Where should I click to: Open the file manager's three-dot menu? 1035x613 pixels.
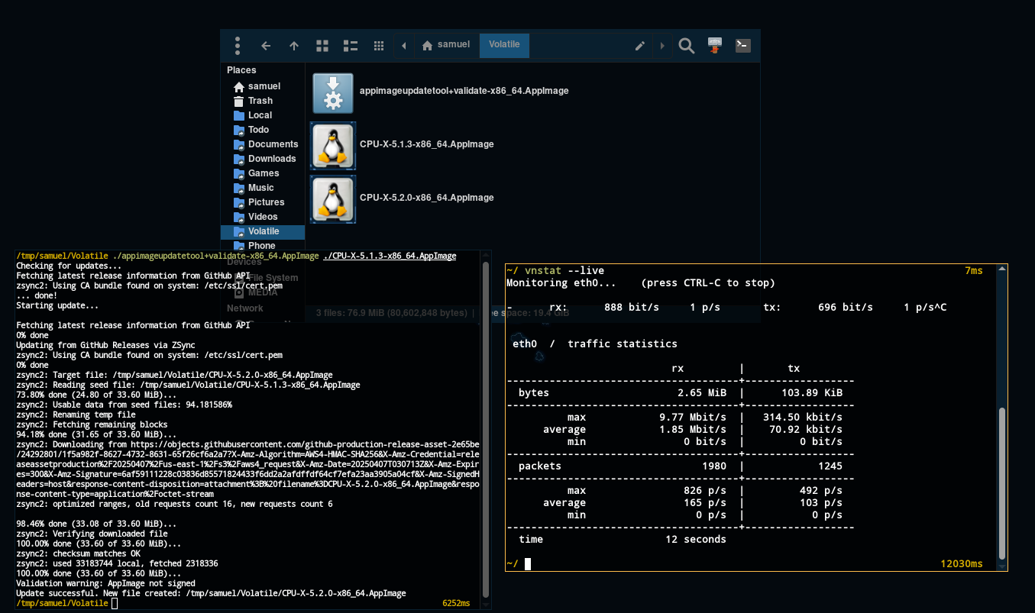tap(238, 45)
